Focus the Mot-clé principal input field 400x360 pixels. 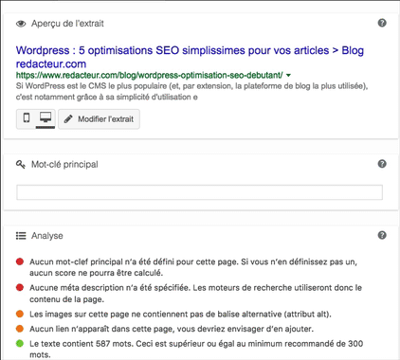pyautogui.click(x=199, y=192)
